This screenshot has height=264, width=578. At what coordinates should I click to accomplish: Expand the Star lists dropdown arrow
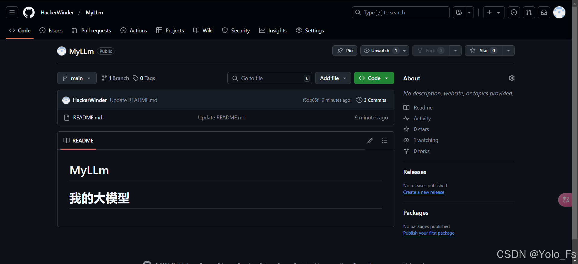point(508,50)
